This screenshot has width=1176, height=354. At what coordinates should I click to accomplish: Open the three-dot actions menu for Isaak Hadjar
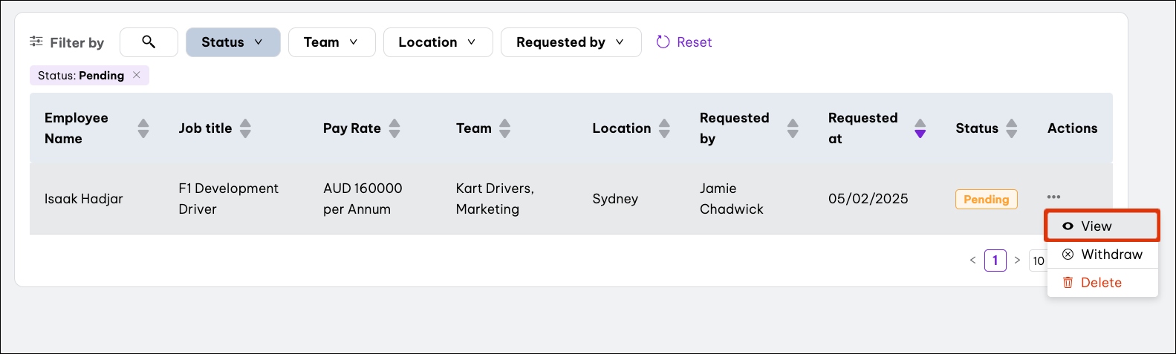[x=1053, y=197]
